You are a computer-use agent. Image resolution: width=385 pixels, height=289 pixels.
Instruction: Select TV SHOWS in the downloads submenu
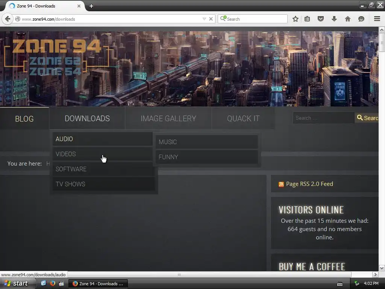click(x=104, y=184)
